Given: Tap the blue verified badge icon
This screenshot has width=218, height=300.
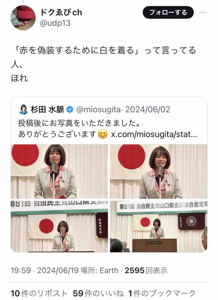Looking at the screenshot, I should tap(70, 110).
